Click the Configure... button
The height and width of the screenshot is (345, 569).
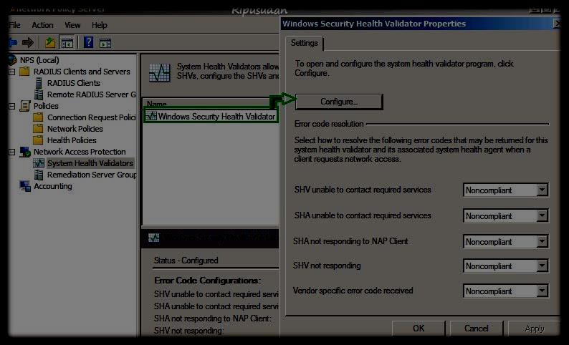point(339,102)
